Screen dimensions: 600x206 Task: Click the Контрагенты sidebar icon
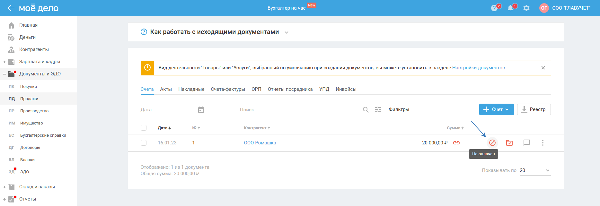11,49
